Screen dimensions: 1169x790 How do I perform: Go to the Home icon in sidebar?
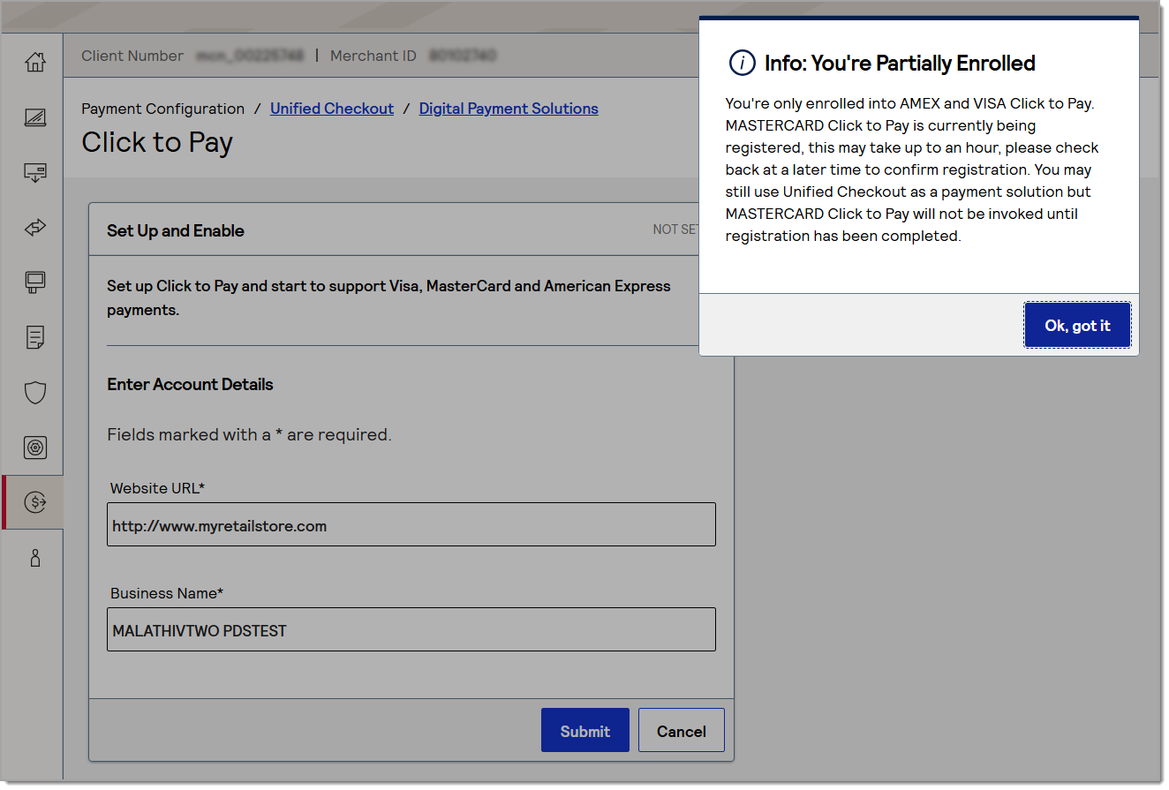[x=34, y=63]
